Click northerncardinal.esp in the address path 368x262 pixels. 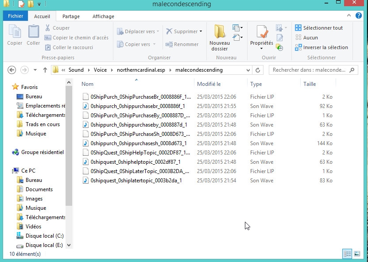click(x=141, y=70)
